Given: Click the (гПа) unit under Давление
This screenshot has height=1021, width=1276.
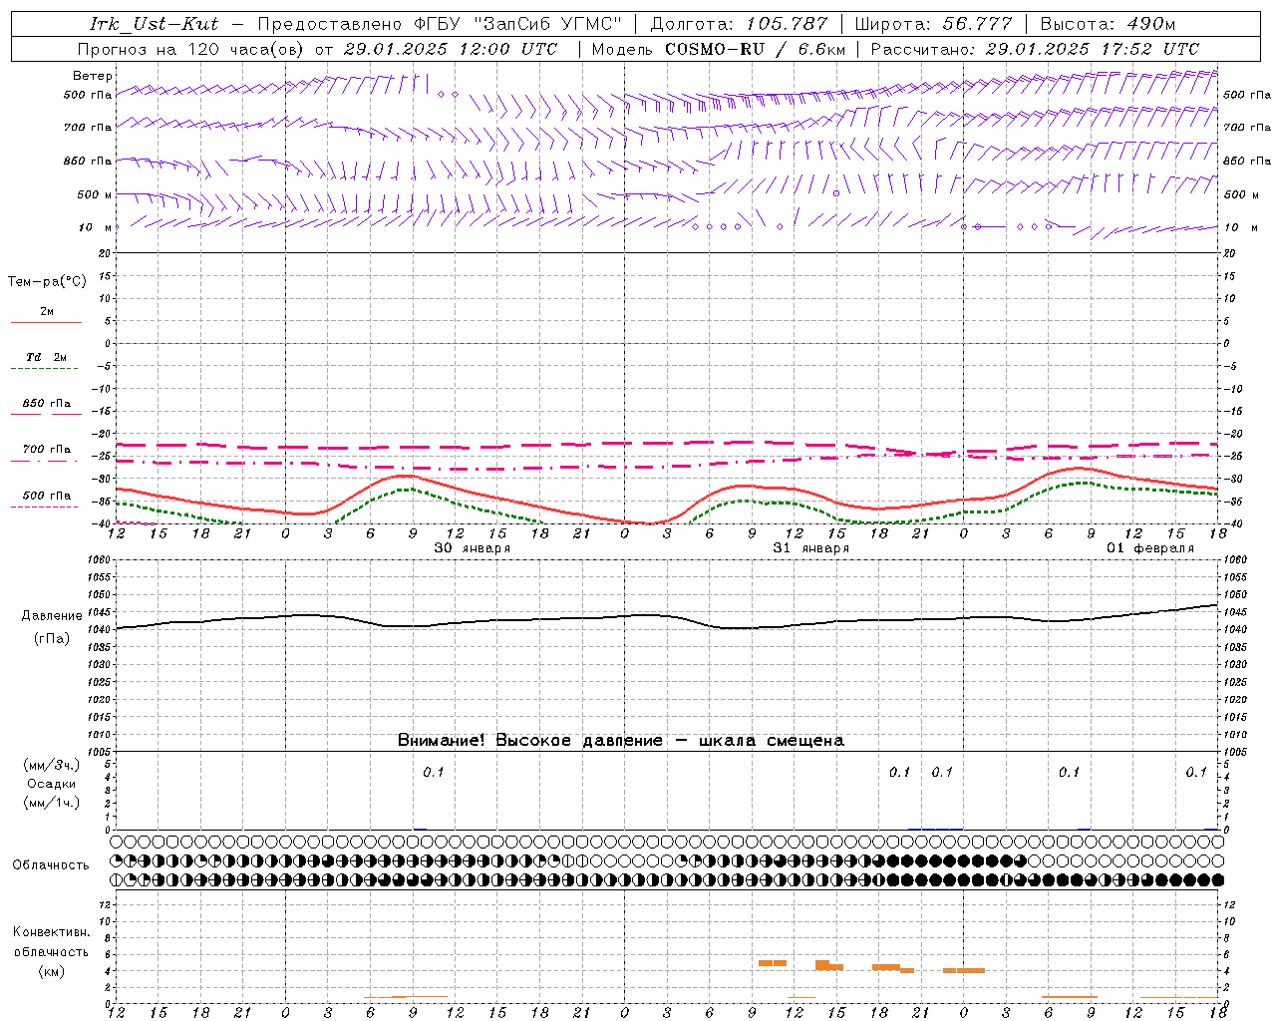Looking at the screenshot, I should pos(52,639).
